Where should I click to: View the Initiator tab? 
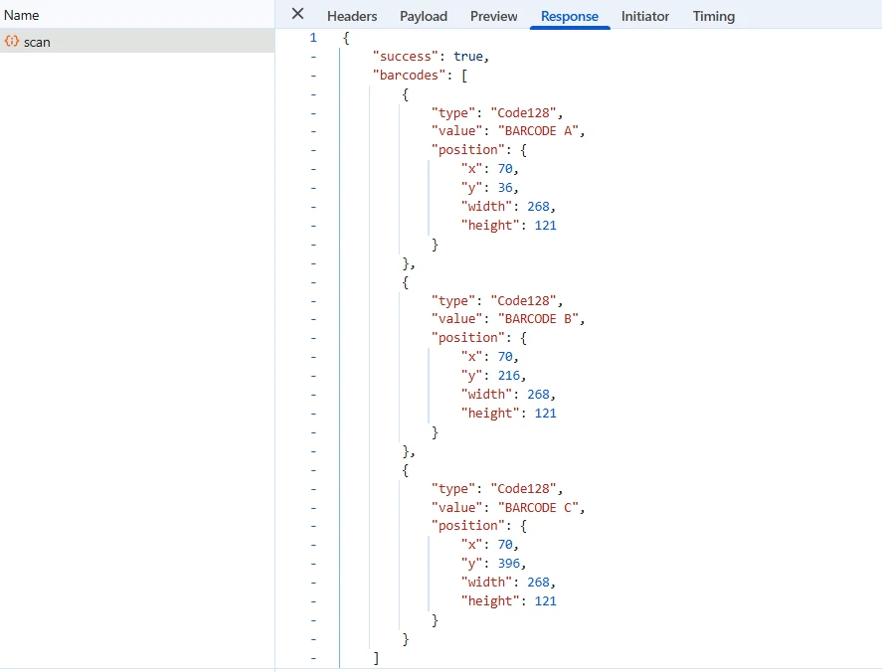(x=645, y=16)
